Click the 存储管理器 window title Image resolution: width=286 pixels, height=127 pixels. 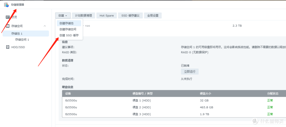pos(17,5)
